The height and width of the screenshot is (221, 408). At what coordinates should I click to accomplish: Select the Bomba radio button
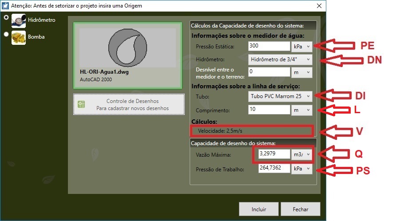click(x=6, y=34)
